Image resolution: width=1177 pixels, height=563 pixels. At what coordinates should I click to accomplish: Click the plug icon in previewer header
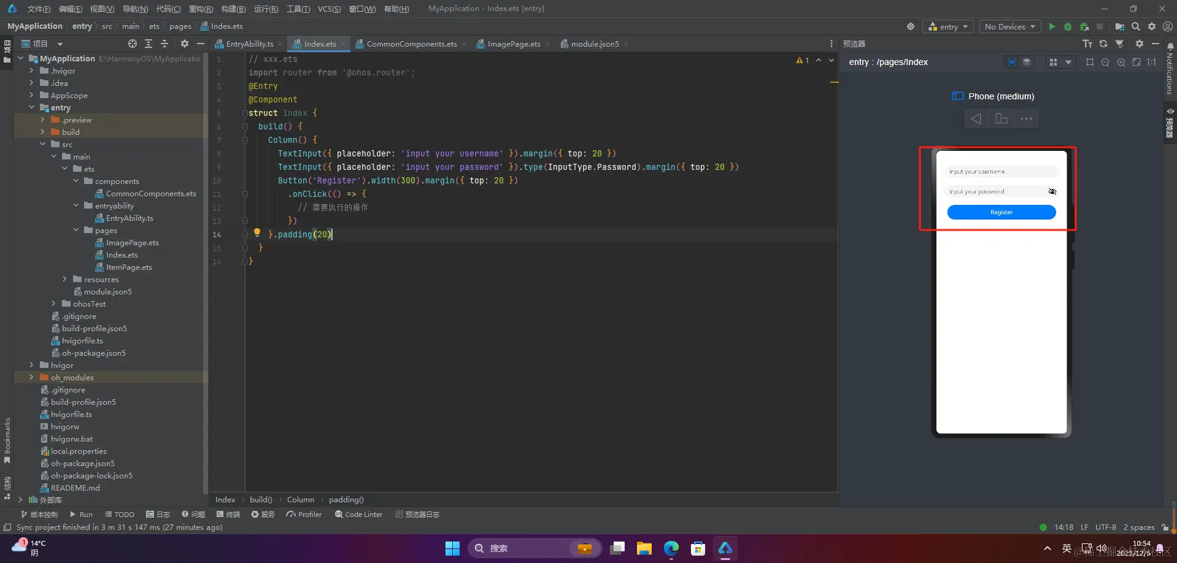pos(1120,44)
